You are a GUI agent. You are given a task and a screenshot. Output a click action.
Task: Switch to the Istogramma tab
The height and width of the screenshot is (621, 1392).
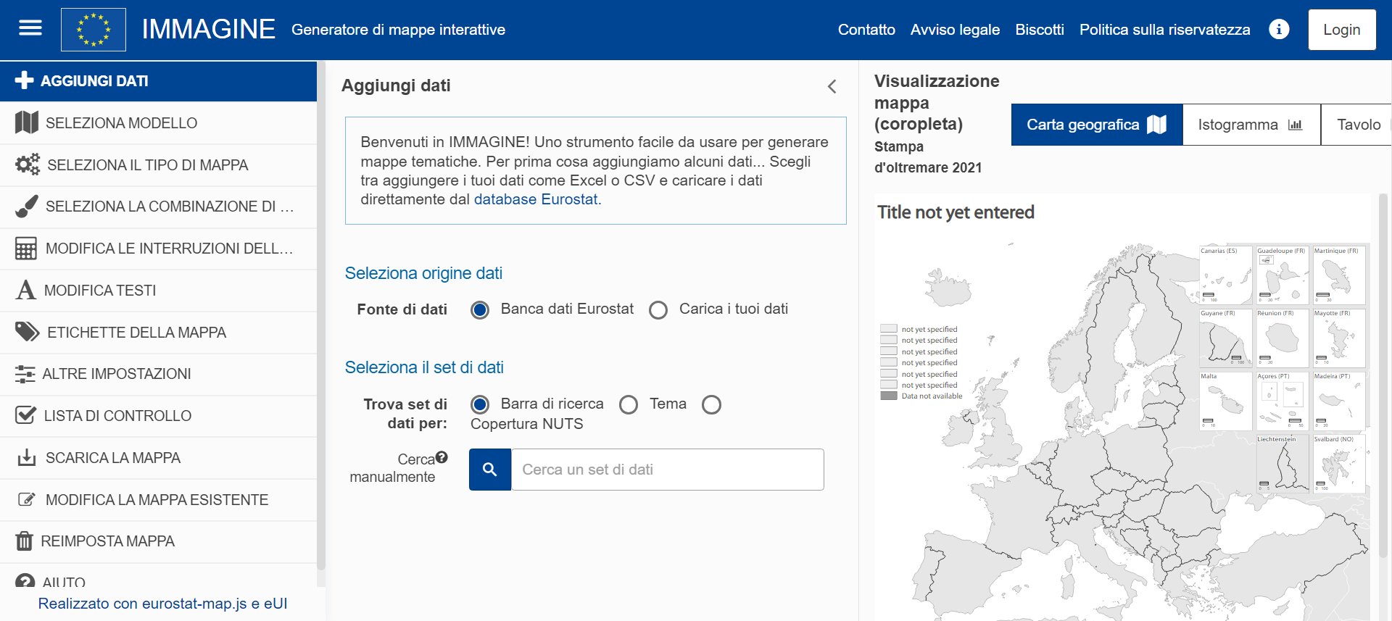(1251, 125)
